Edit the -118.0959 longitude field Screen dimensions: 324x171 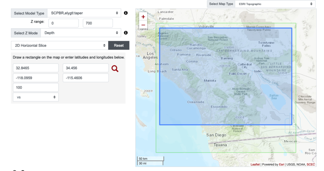[36, 78]
